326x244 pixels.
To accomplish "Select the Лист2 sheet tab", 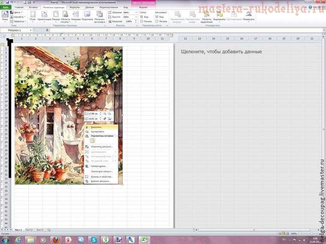I will click(x=29, y=230).
